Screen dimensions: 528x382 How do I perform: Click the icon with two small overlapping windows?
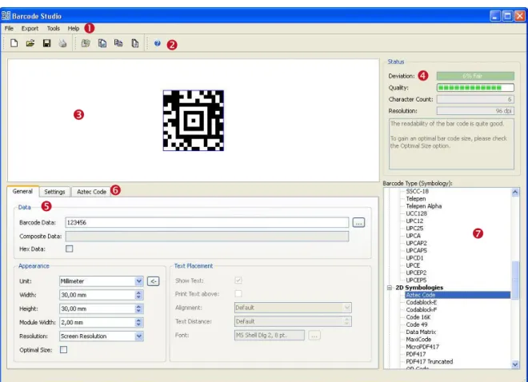tap(118, 43)
